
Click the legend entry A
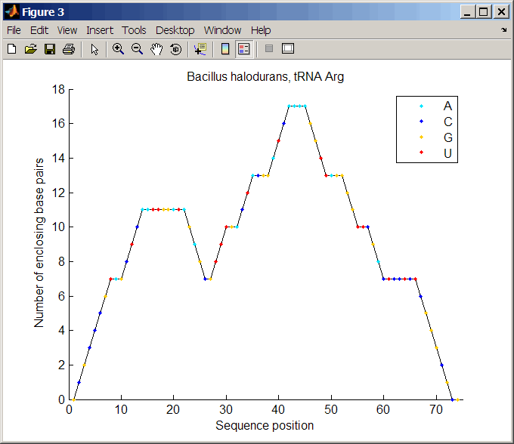447,106
